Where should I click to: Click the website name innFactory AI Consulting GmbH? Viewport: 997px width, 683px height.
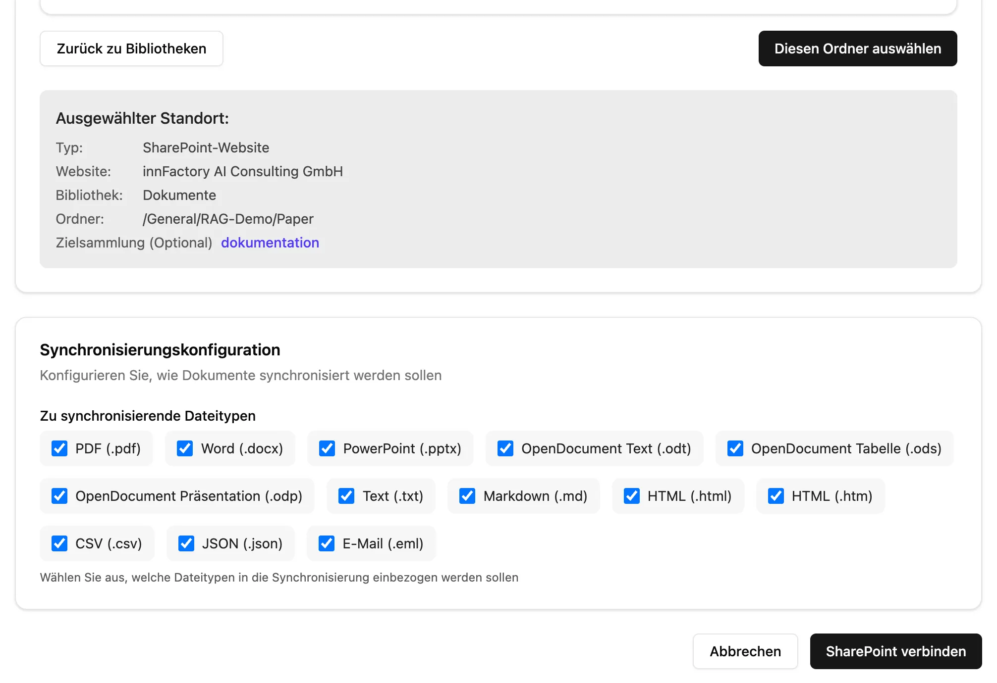[243, 171]
